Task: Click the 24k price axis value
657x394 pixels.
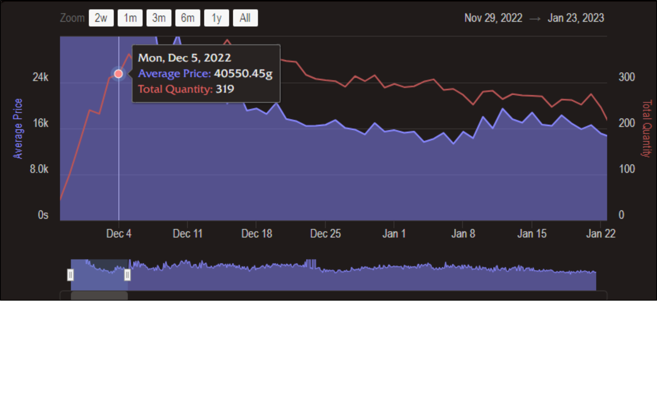Action: pyautogui.click(x=41, y=77)
